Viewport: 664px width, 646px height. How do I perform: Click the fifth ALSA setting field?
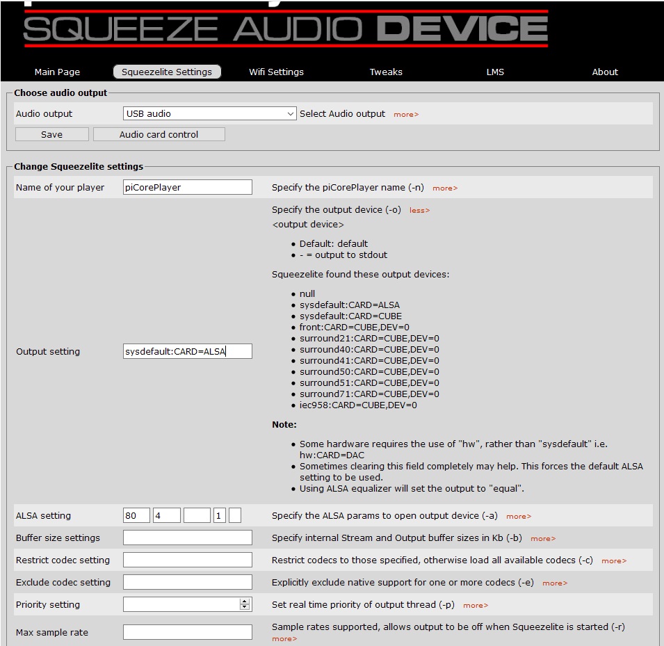tap(235, 515)
